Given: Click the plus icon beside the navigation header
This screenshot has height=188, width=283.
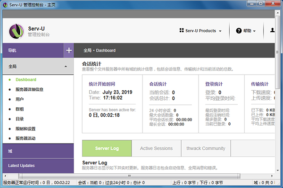Looking at the screenshot, I should click(69, 51).
